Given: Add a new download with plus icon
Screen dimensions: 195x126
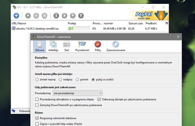Looking at the screenshot, I should [16, 16].
